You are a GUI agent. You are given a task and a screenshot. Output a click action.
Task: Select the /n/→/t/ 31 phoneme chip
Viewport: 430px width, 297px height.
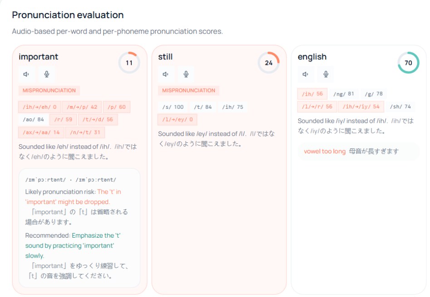[85, 132]
